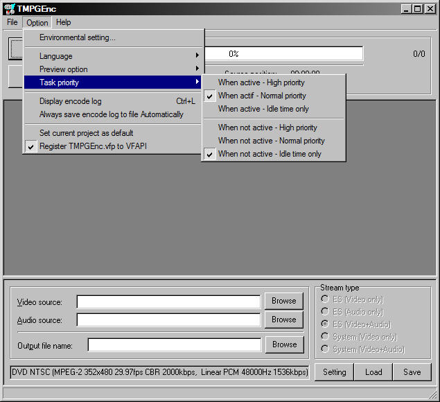
Task: Open the Setting dialog button
Action: tap(334, 372)
